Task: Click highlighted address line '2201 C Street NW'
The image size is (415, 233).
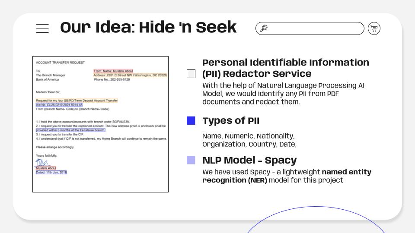Action: (x=130, y=75)
